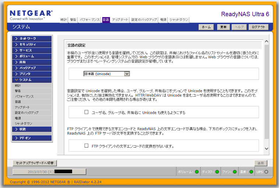Click the ヘルプ button
Image resolution: width=280 pixels, height=188 pixels.
(x=239, y=27)
